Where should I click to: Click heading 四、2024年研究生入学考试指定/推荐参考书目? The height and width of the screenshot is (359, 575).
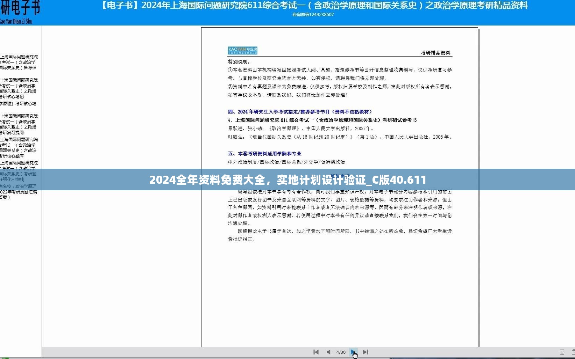[x=301, y=112]
